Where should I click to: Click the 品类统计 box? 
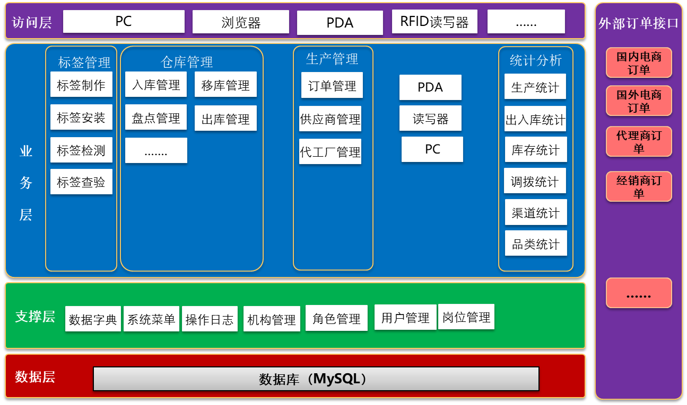(x=536, y=243)
